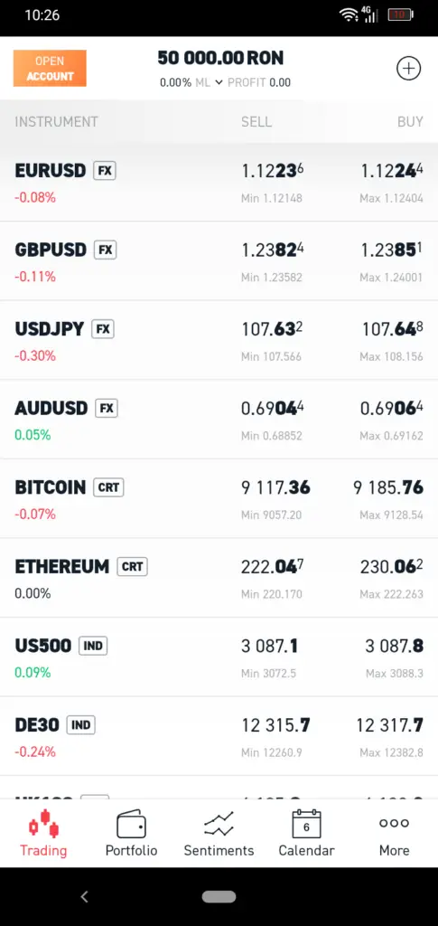Image resolution: width=438 pixels, height=926 pixels.
Task: Tap the SELL column header
Action: pos(256,122)
